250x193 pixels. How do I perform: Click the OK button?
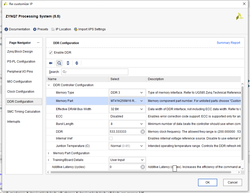[207, 182]
